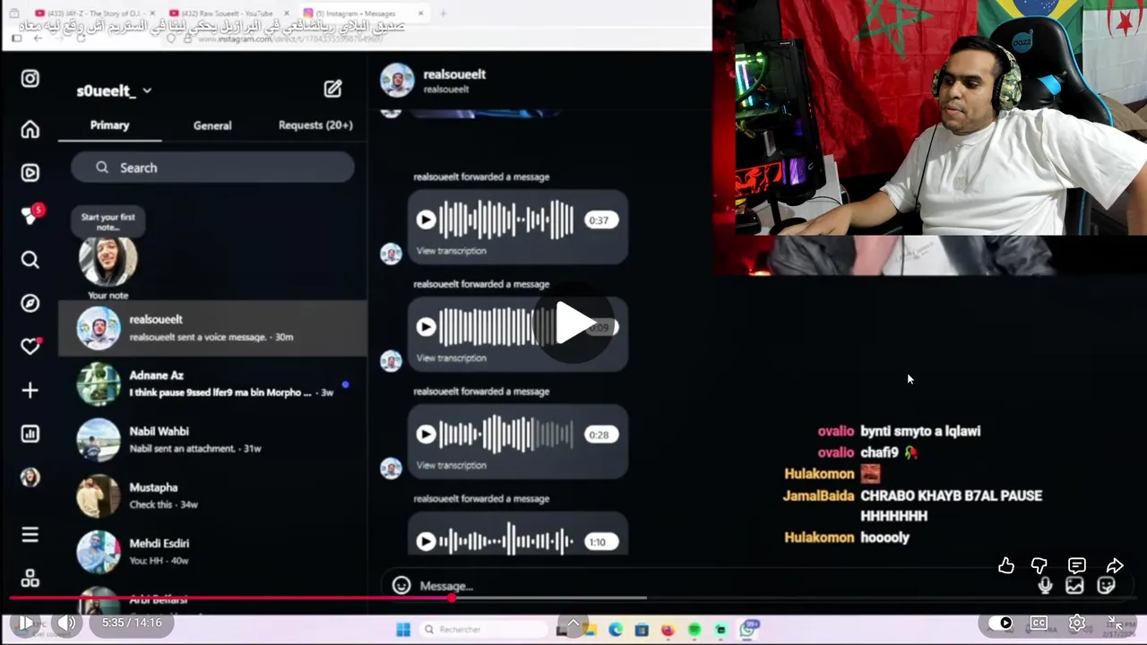
Task: Open the Adnane Az conversation
Action: 212,383
